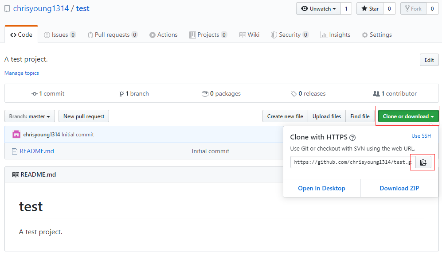
Task: Click the repository book icon beside chrisyoung1314
Action: coord(8,9)
